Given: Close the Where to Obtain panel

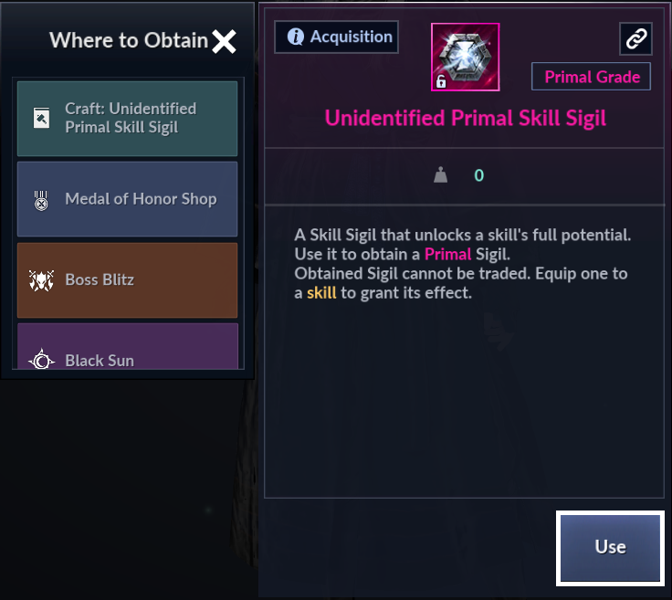Looking at the screenshot, I should (x=224, y=42).
